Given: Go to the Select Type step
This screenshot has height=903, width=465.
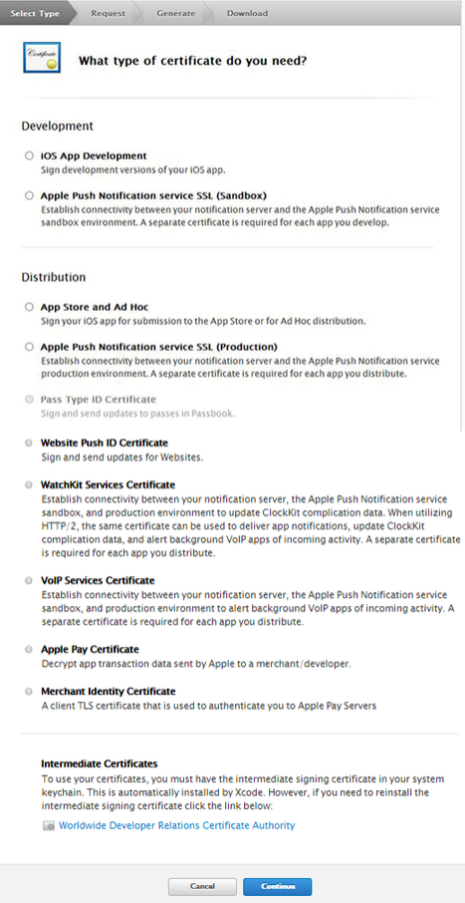Looking at the screenshot, I should coord(35,13).
